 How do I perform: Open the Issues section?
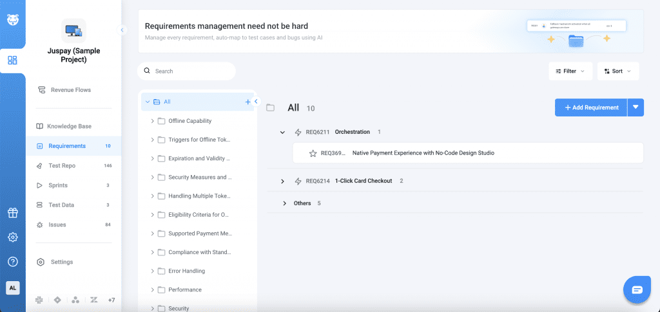click(57, 225)
